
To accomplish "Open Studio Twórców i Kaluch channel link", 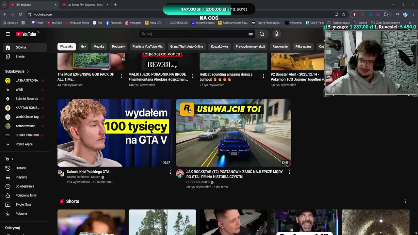I will (x=84, y=177).
